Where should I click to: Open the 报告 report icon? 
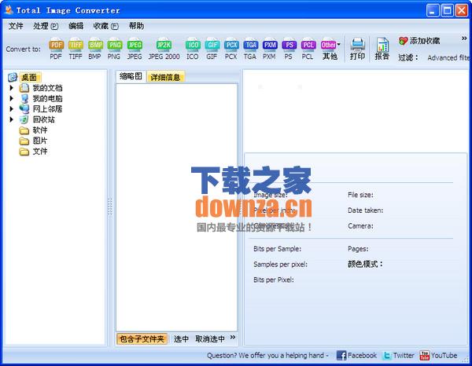(x=382, y=49)
